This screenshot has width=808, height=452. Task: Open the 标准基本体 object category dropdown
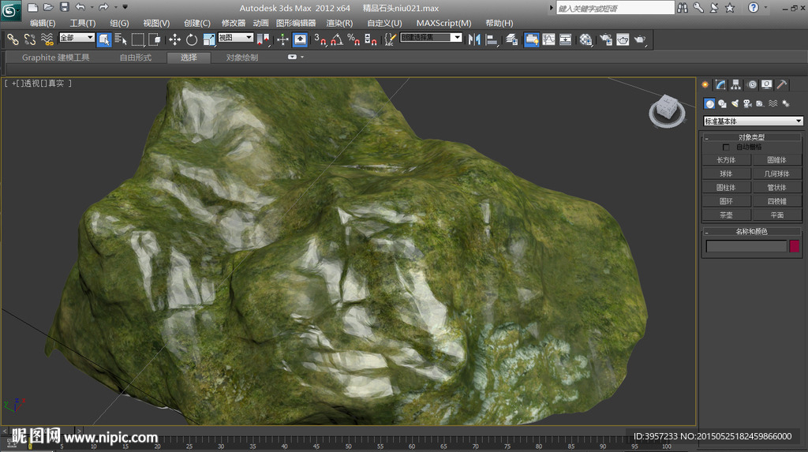(x=753, y=121)
